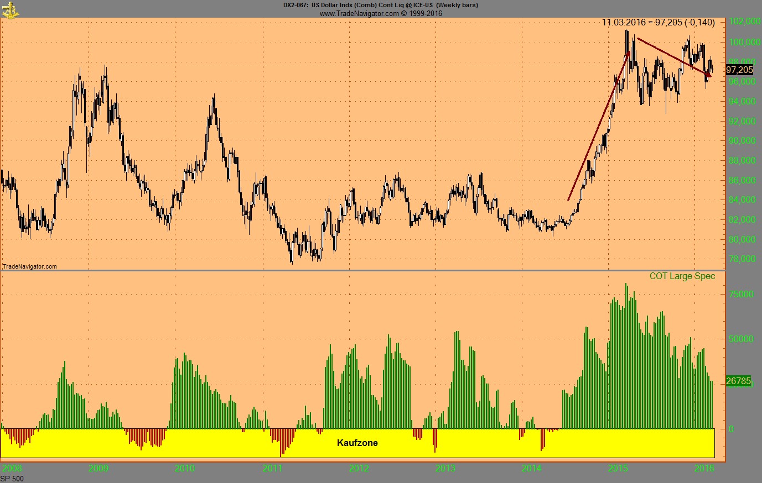The width and height of the screenshot is (762, 483).
Task: Toggle the COT Large Spec indicator label
Action: pyautogui.click(x=682, y=276)
